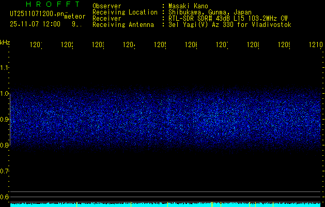Click the Receiving Antenna field label
Image resolution: width=325 pixels, height=207 pixels.
pyautogui.click(x=123, y=24)
